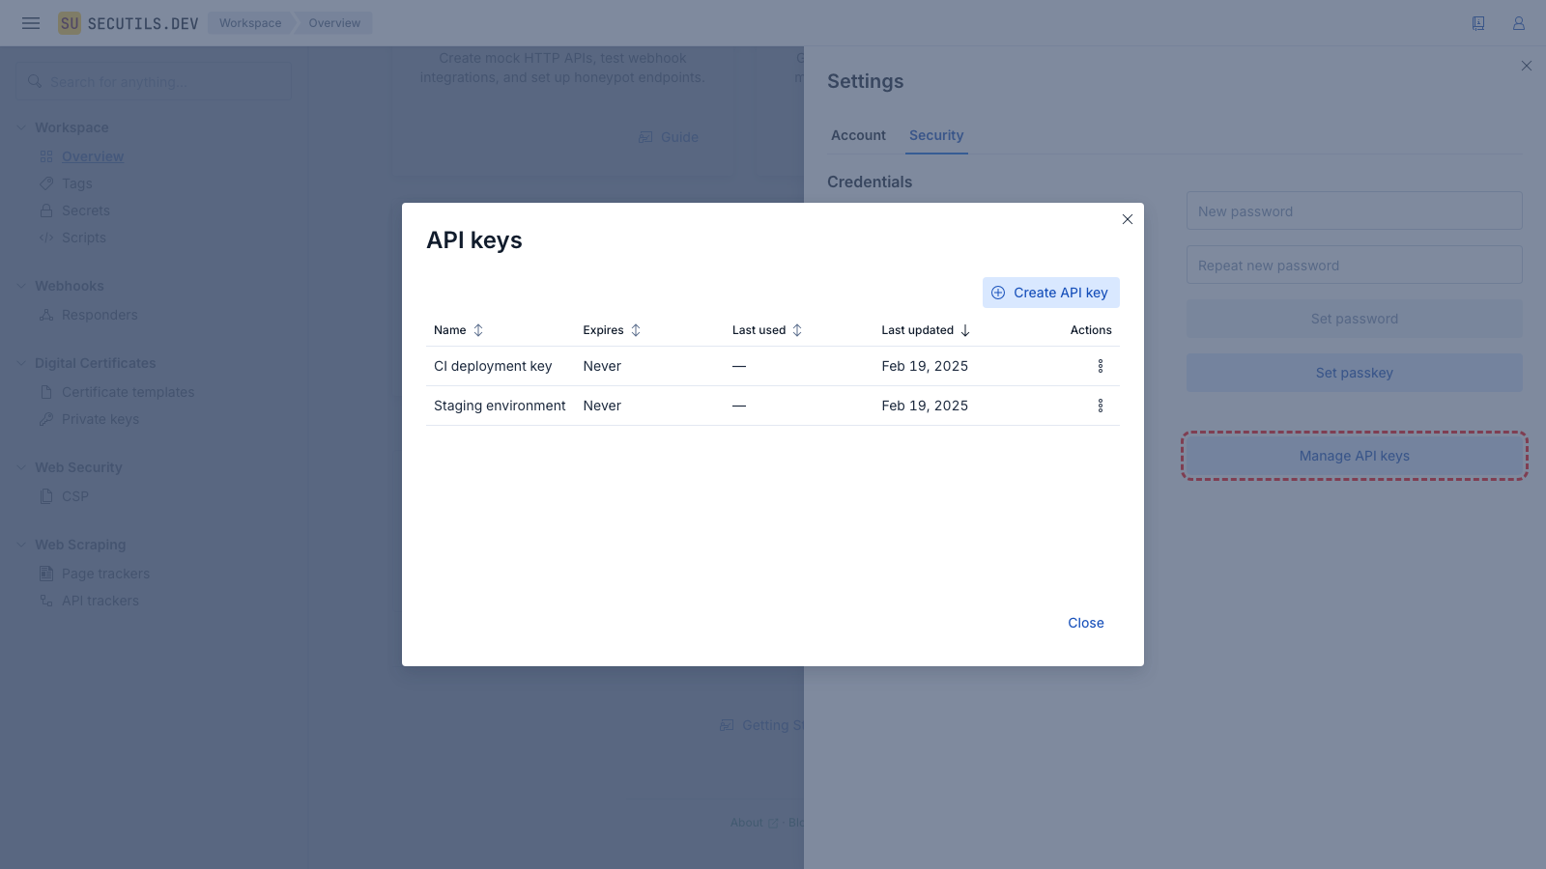1546x869 pixels.
Task: Close the API keys dialog with X icon
Action: pyautogui.click(x=1127, y=219)
